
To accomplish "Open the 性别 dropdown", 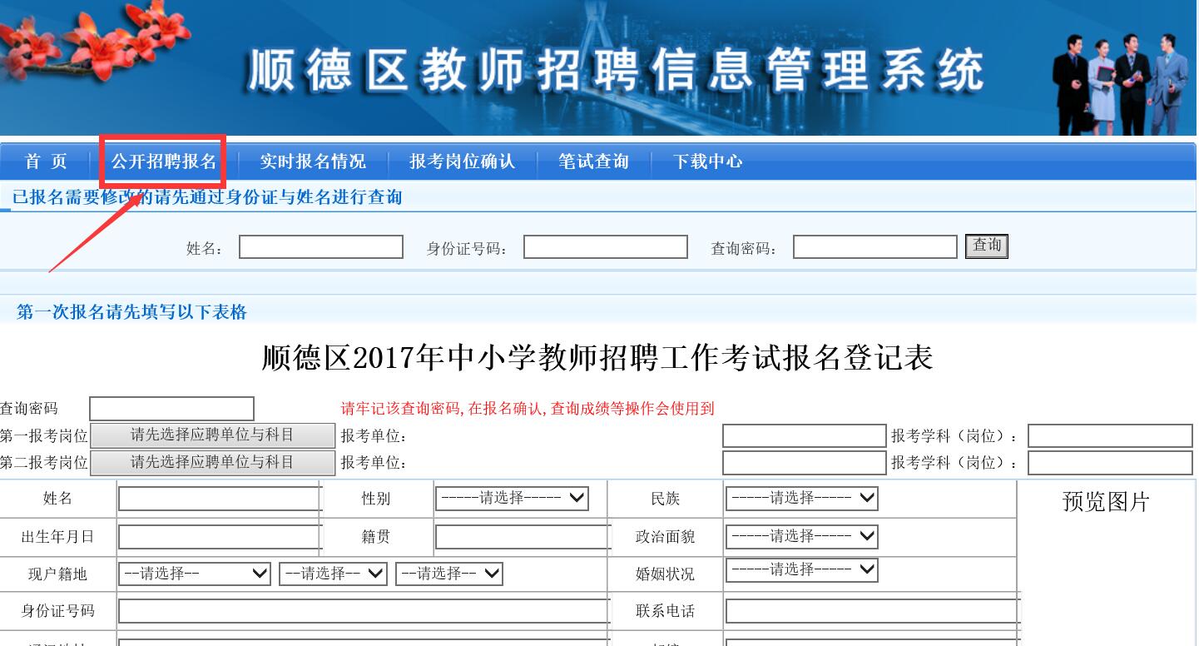I will click(512, 499).
